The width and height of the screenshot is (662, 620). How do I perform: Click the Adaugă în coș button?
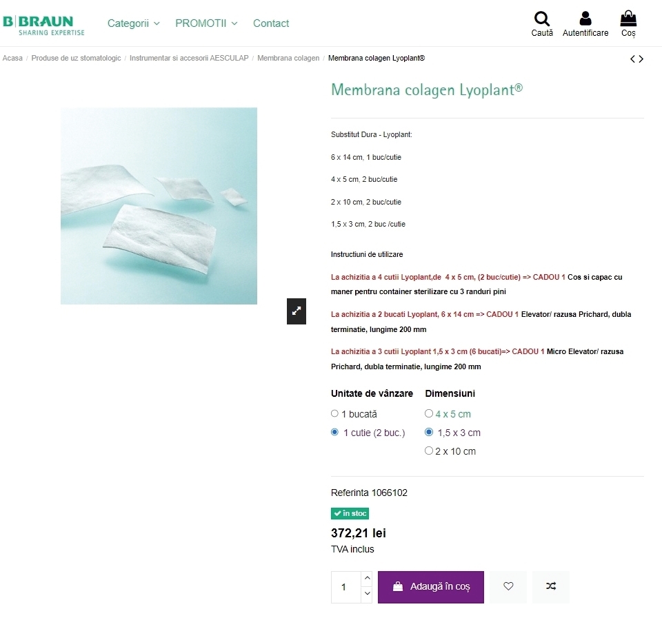click(x=430, y=587)
